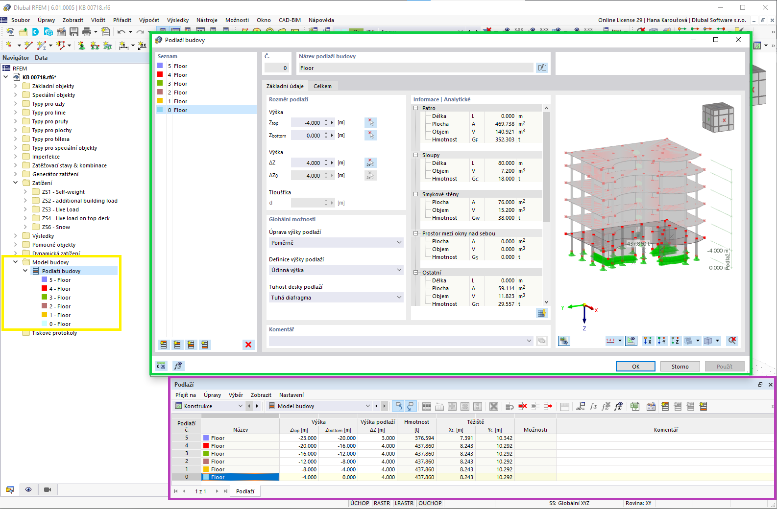This screenshot has width=777, height=509.
Task: Open the Soubor menu
Action: (x=21, y=20)
